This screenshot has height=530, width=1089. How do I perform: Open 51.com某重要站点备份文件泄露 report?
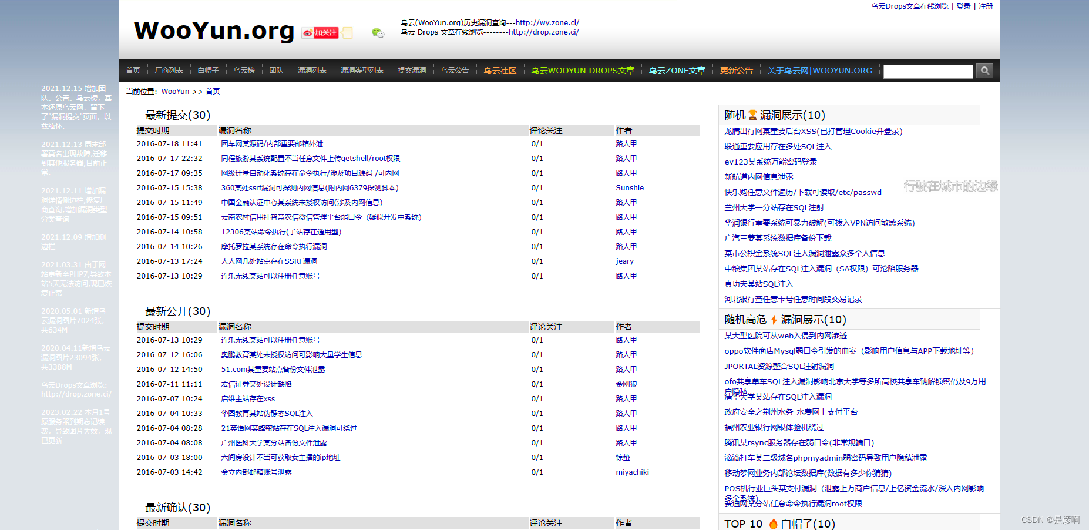coord(273,370)
